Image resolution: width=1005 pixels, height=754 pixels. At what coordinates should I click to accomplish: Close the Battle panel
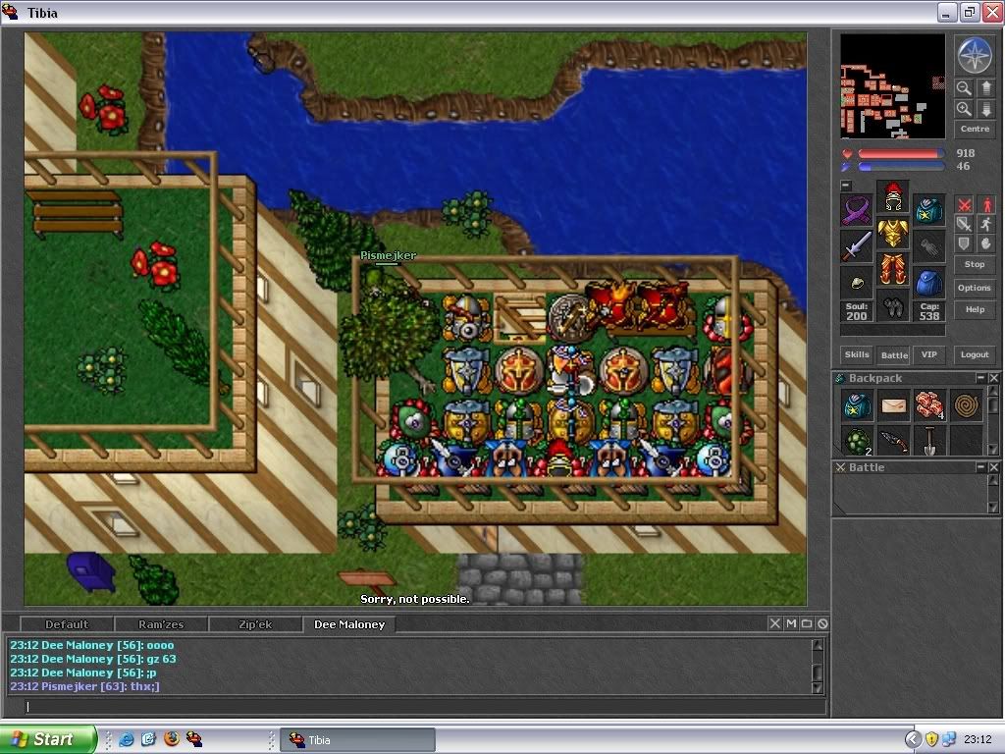coord(993,467)
